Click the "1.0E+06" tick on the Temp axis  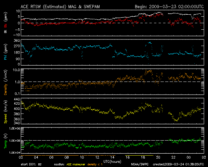point(15,129)
